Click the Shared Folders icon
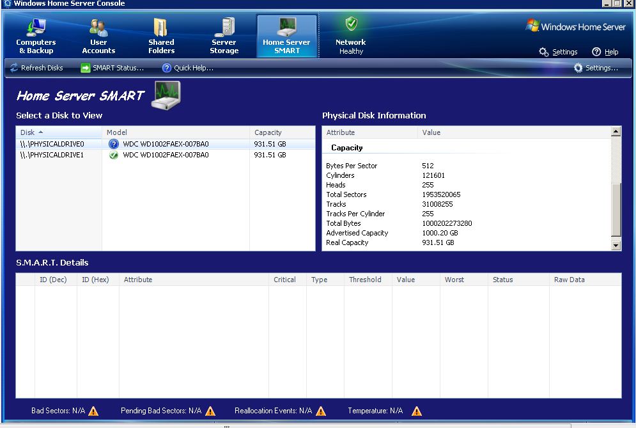This screenshot has width=636, height=428. (x=161, y=28)
